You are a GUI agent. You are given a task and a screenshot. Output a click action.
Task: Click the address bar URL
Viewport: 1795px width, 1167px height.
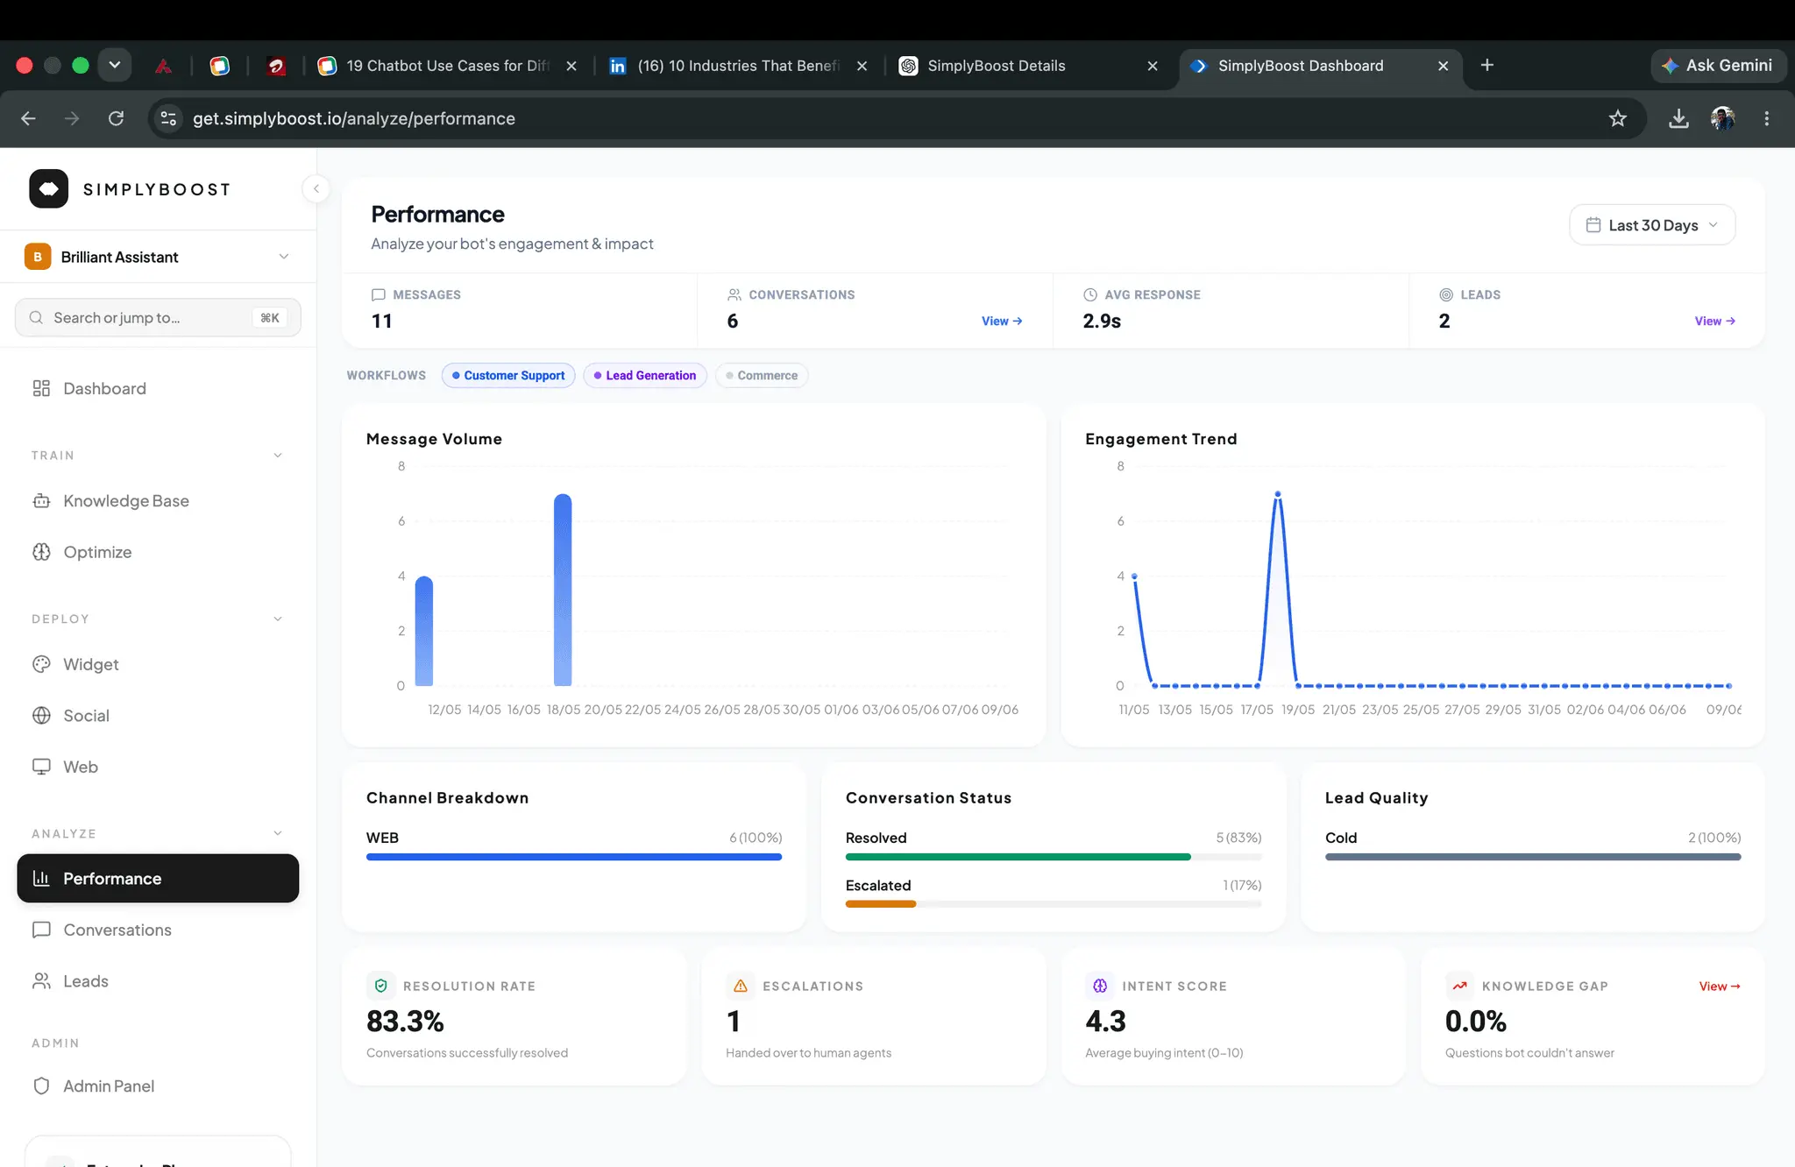coord(354,118)
